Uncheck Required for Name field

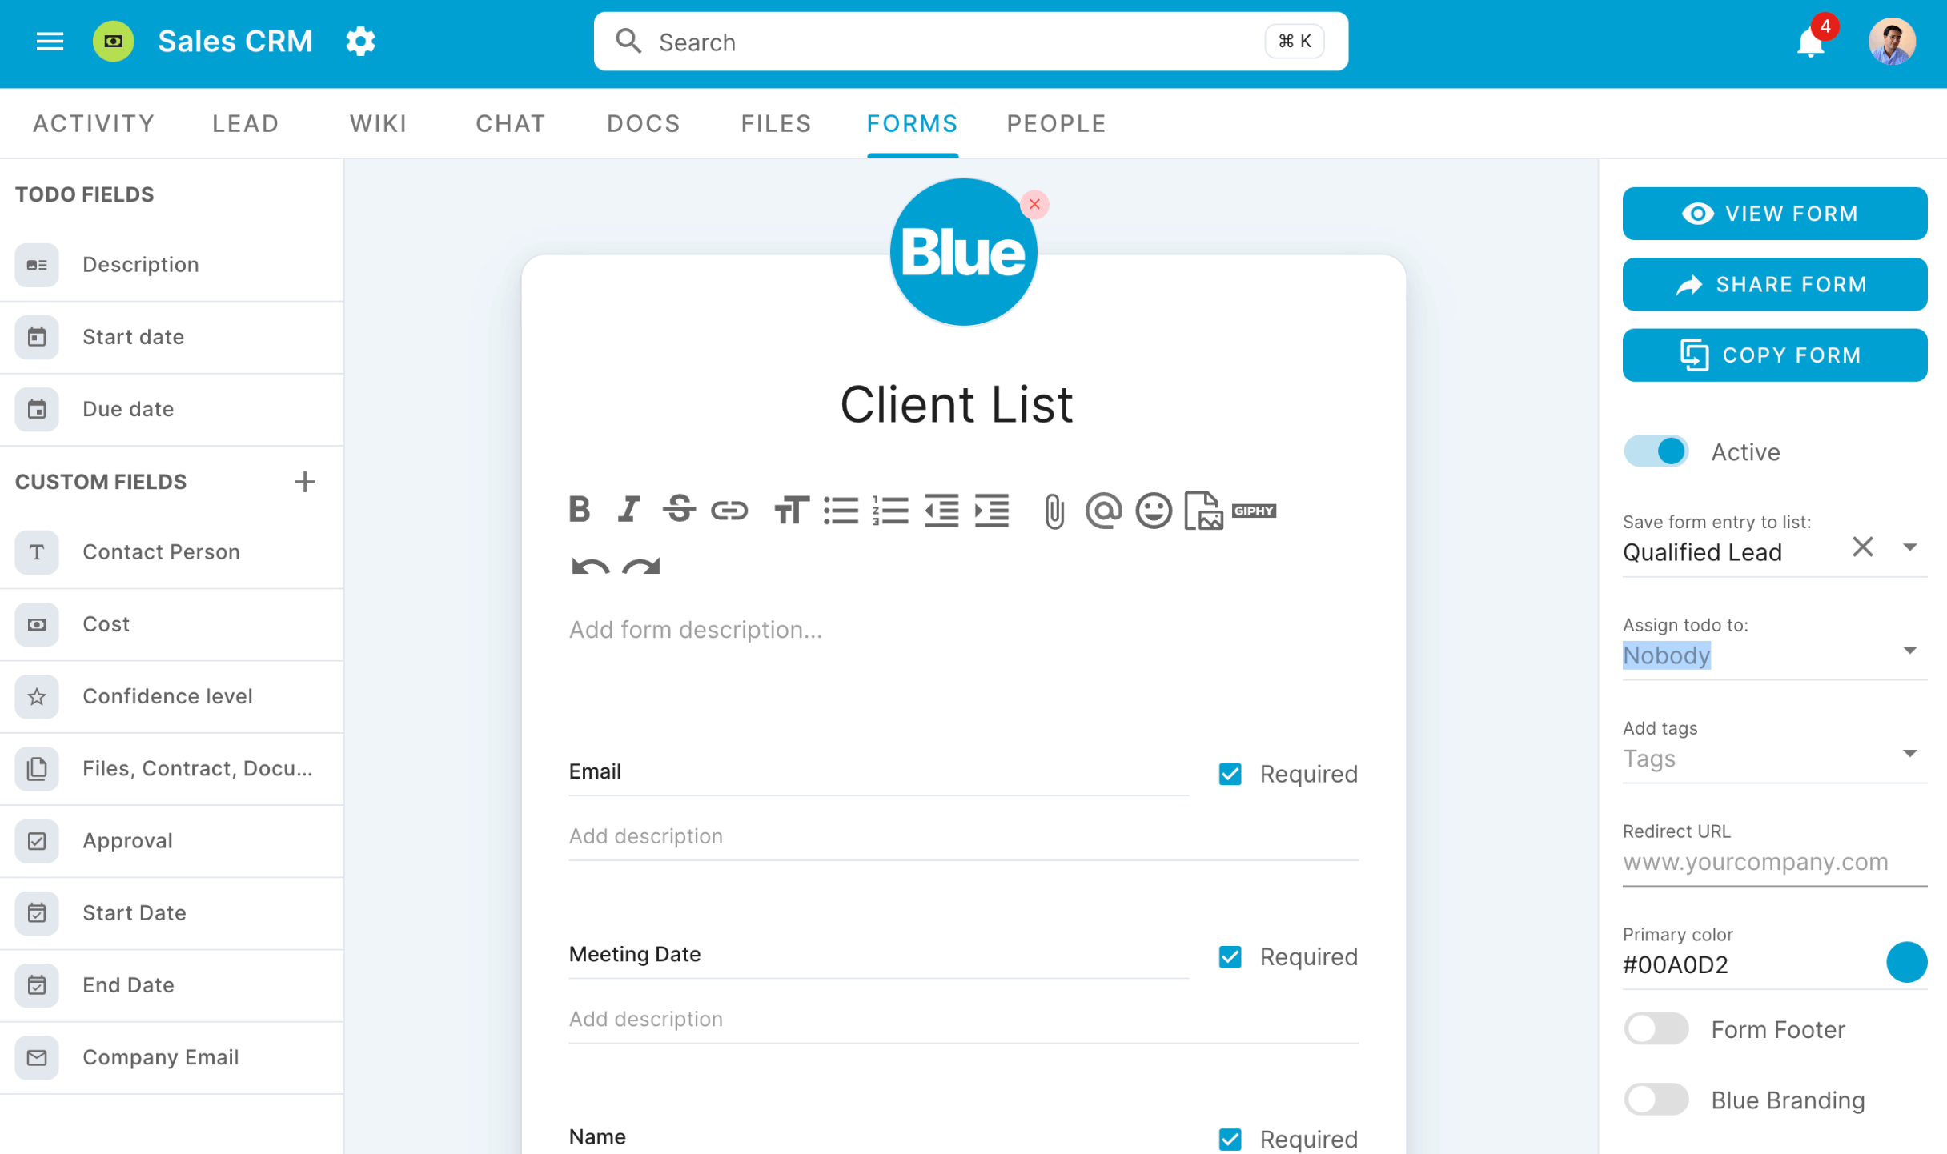(1230, 1139)
